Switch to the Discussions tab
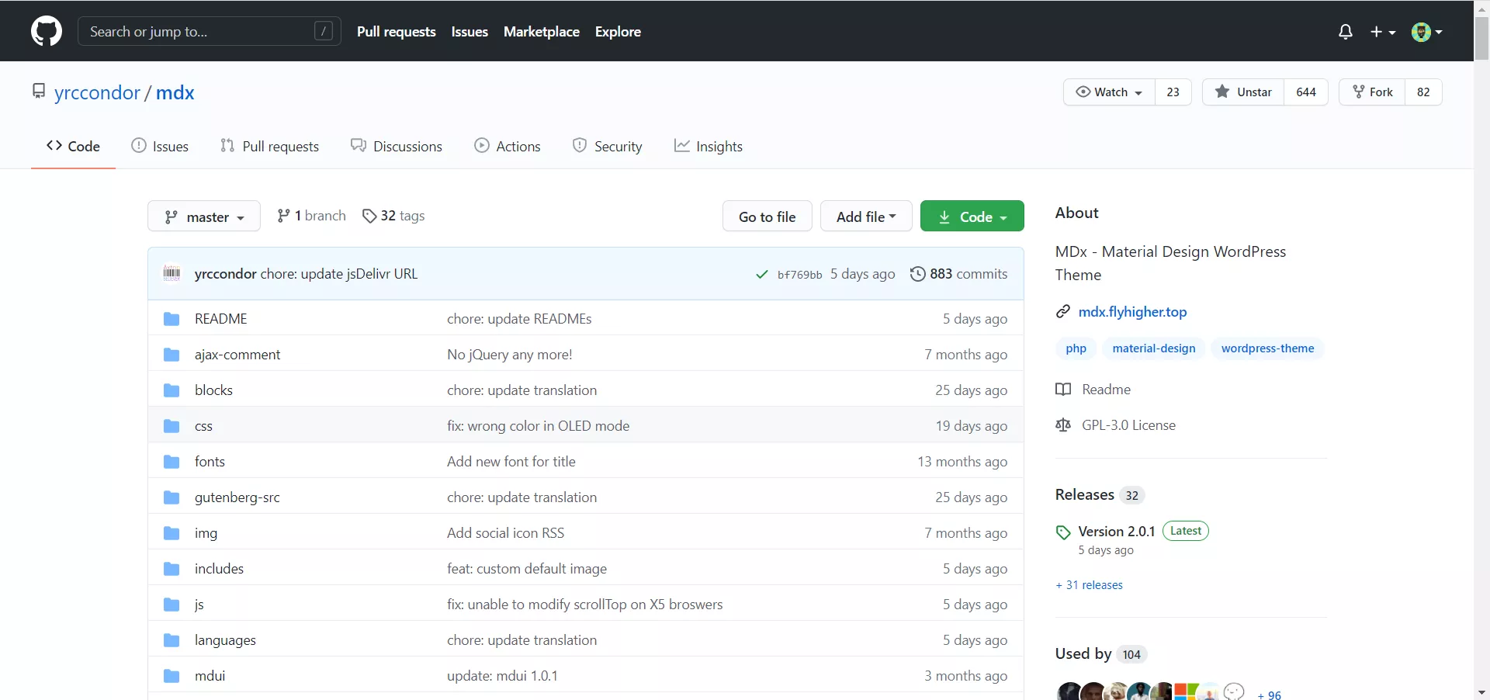The width and height of the screenshot is (1490, 700). (x=396, y=146)
